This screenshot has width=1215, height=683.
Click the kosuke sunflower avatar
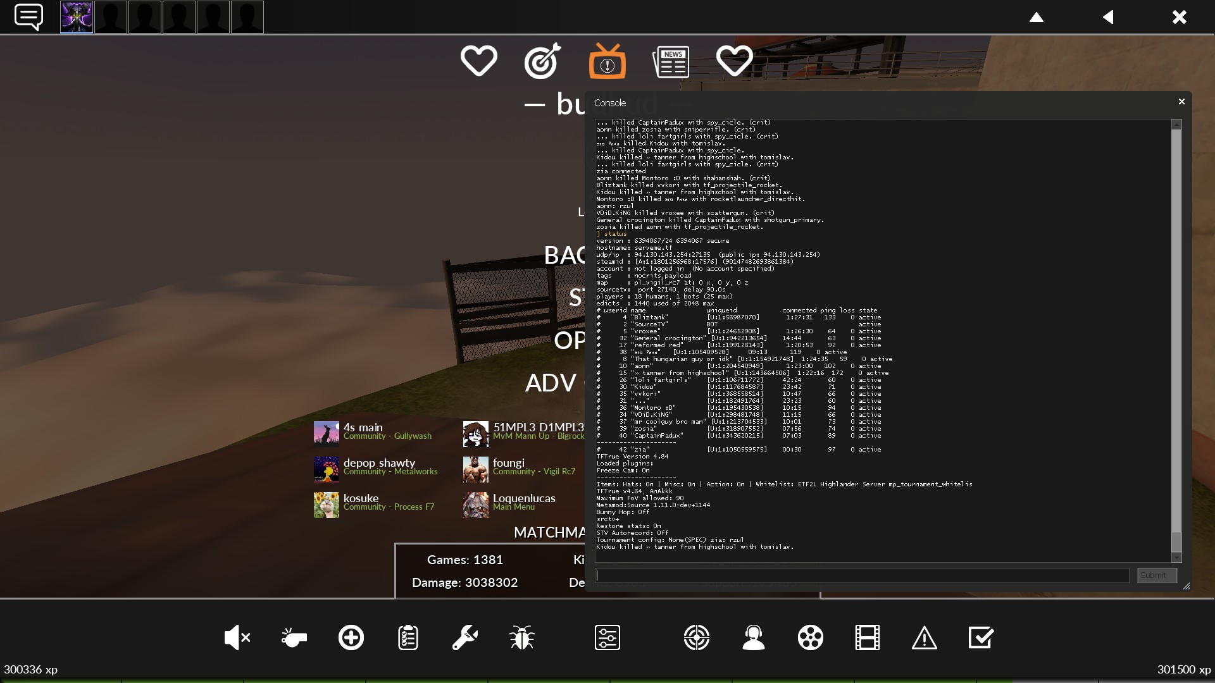(327, 505)
